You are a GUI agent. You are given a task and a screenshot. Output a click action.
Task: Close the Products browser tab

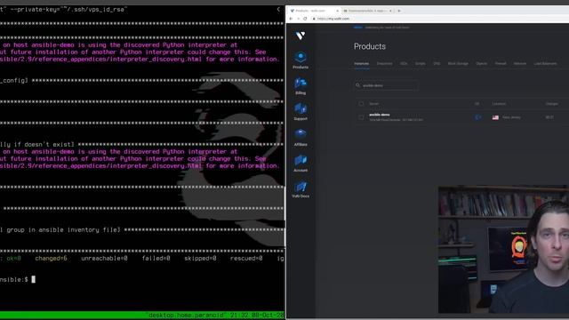[x=337, y=11]
